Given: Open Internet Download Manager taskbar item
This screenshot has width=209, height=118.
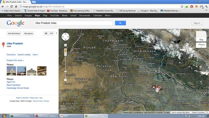Looking at the screenshot, I should tap(21, 116).
